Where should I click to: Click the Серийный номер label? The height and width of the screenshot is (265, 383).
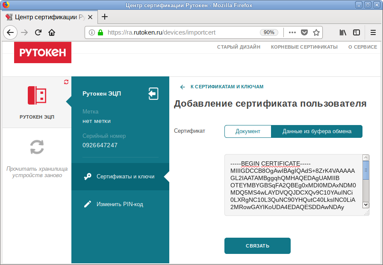point(104,136)
